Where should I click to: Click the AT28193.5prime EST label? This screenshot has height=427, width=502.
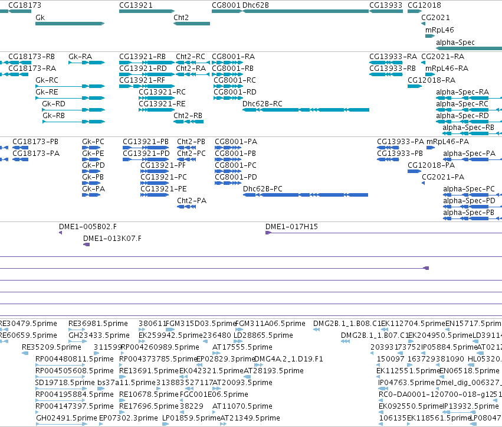274,371
